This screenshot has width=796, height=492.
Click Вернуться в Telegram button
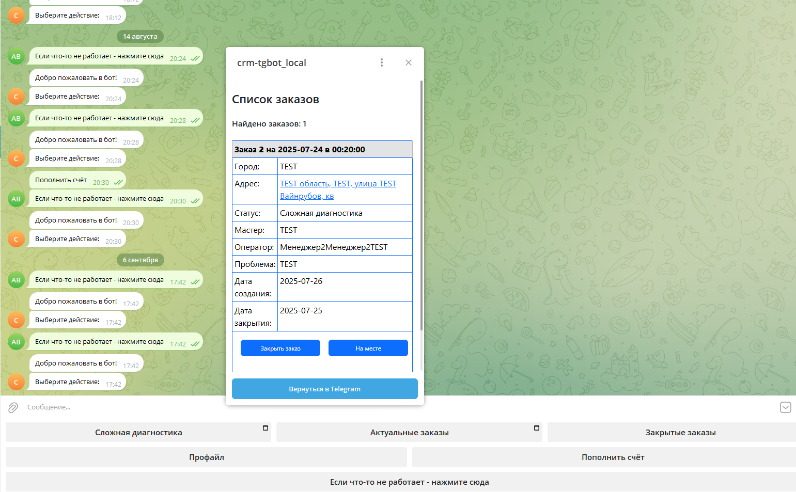(x=325, y=389)
